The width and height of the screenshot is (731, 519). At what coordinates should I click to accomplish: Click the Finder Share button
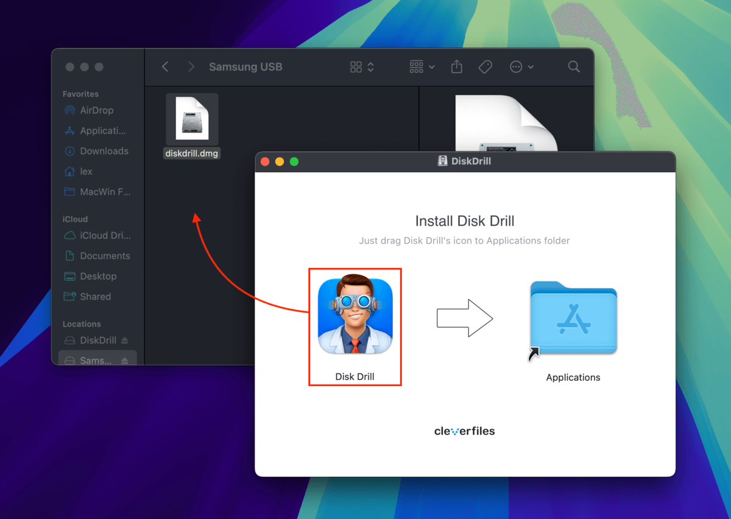click(457, 67)
